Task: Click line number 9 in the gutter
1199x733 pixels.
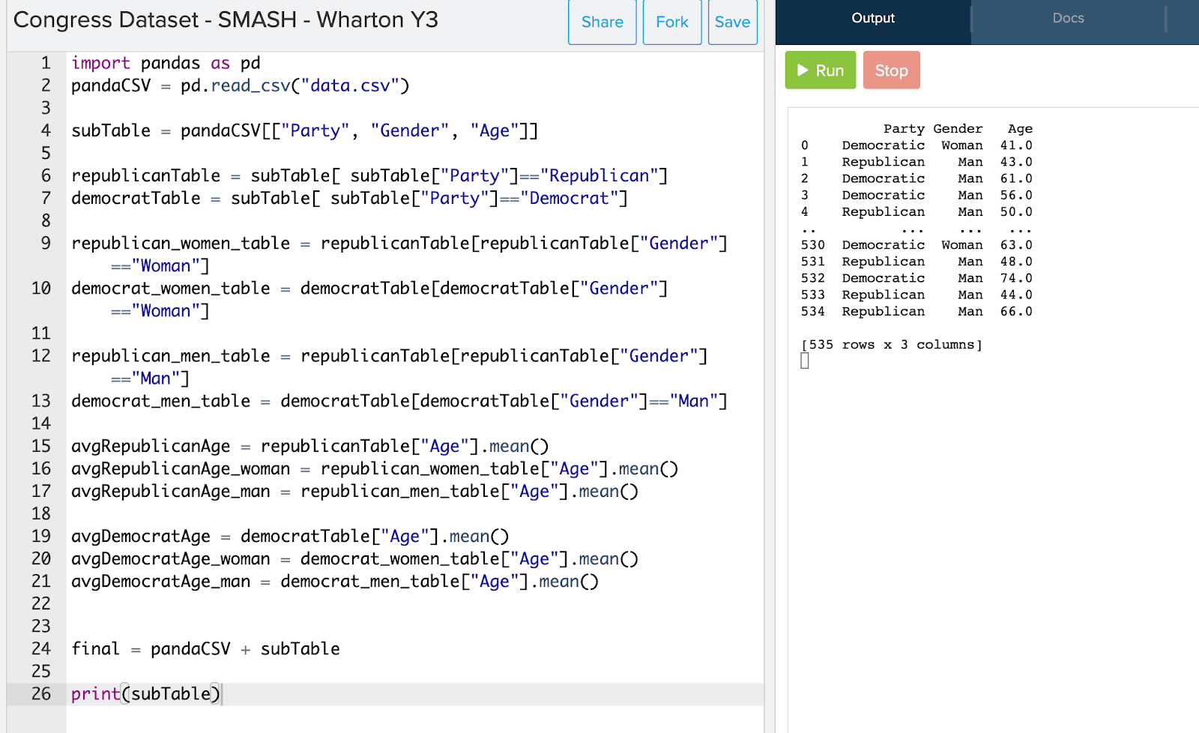Action: tap(46, 244)
